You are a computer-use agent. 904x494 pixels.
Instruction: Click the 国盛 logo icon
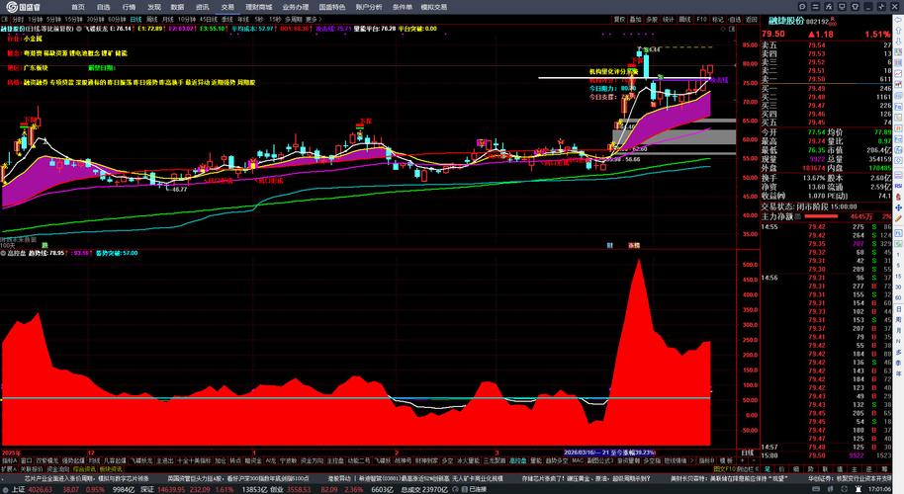point(10,7)
